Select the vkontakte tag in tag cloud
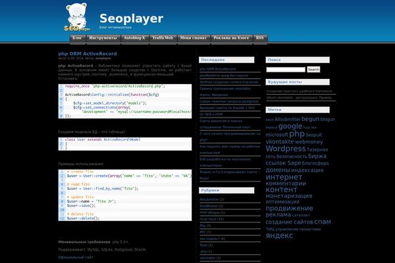This screenshot has width=395, height=263. tap(280, 142)
